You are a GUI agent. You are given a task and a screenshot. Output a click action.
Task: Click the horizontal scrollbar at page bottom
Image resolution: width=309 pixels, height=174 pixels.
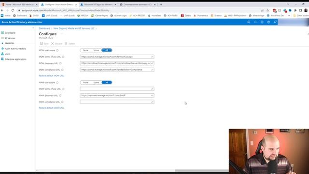coord(202,171)
